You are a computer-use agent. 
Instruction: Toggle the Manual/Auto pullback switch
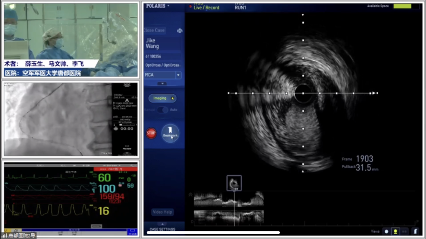(x=163, y=110)
